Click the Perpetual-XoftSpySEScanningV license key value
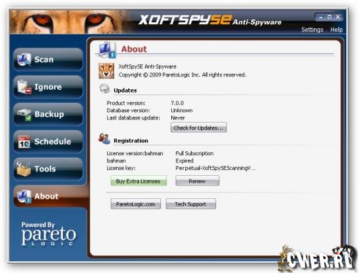 215,168
